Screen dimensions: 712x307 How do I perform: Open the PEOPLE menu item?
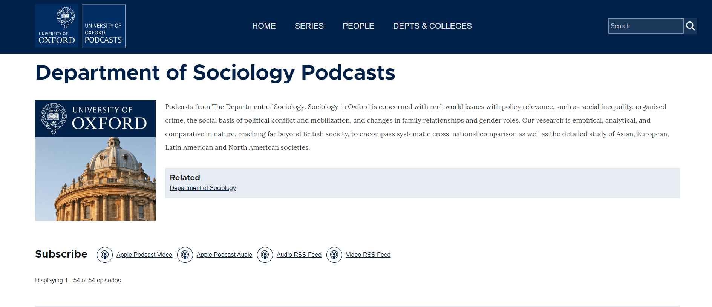pyautogui.click(x=358, y=26)
